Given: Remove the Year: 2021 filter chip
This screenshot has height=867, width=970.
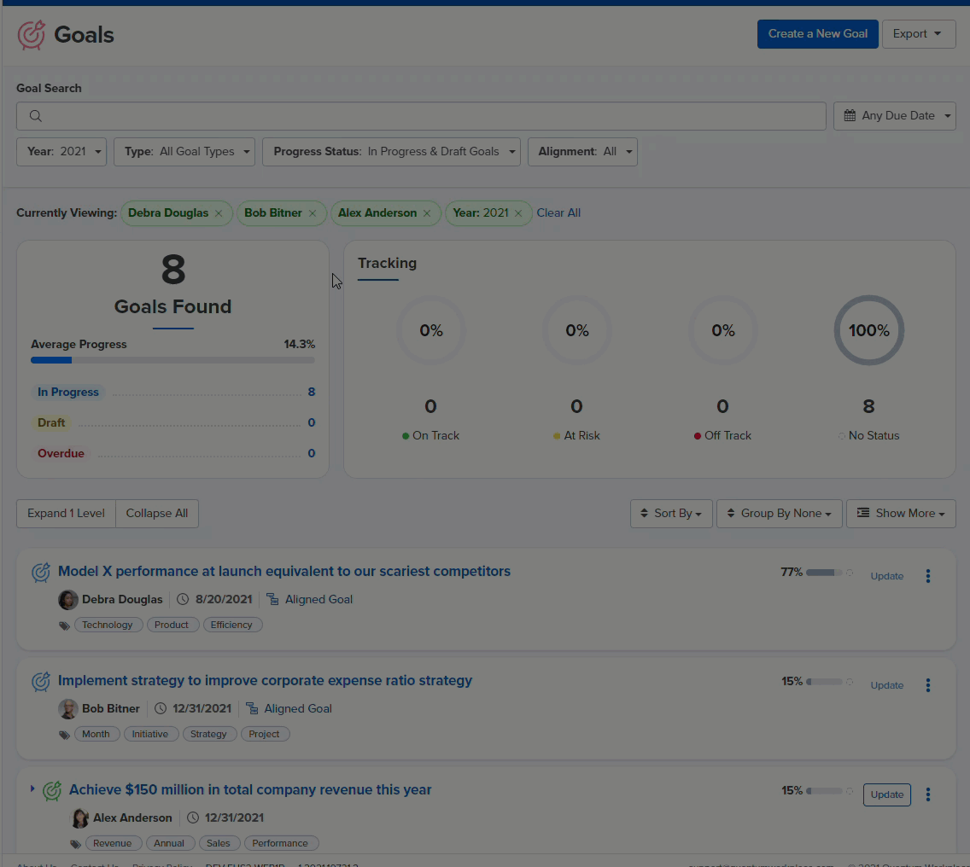Looking at the screenshot, I should 518,213.
